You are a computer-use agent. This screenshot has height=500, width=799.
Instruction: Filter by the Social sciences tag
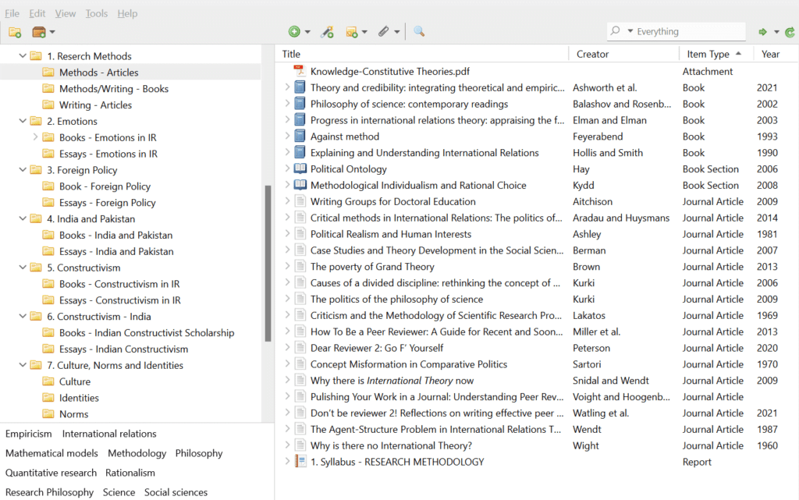[x=176, y=492]
